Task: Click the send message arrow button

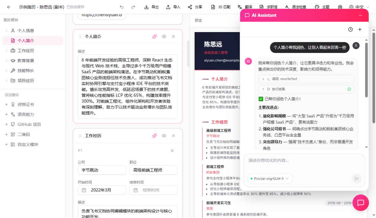Action: [357, 179]
